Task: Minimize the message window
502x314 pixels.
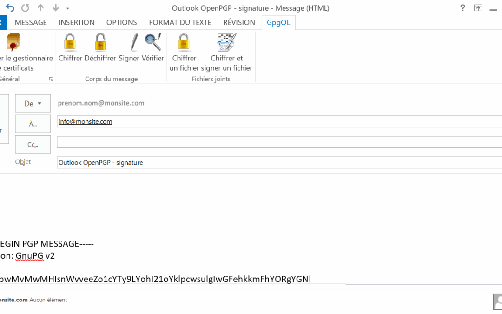Action: [493, 9]
